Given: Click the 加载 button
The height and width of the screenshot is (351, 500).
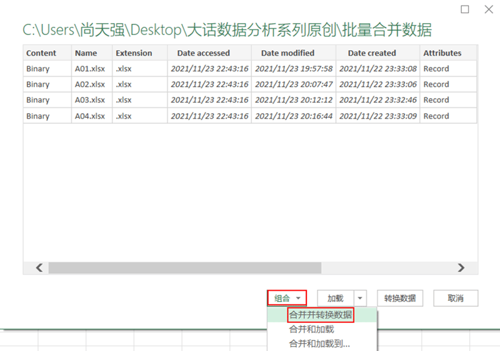Looking at the screenshot, I should (x=336, y=298).
